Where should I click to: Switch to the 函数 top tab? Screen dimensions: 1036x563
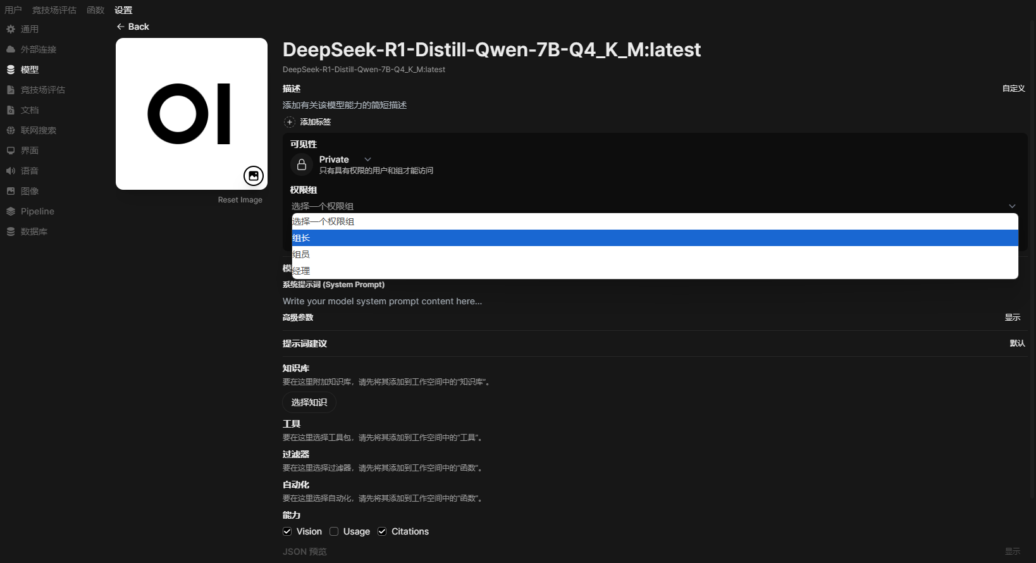96,10
